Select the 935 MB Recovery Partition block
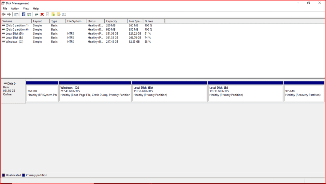 tap(304, 93)
